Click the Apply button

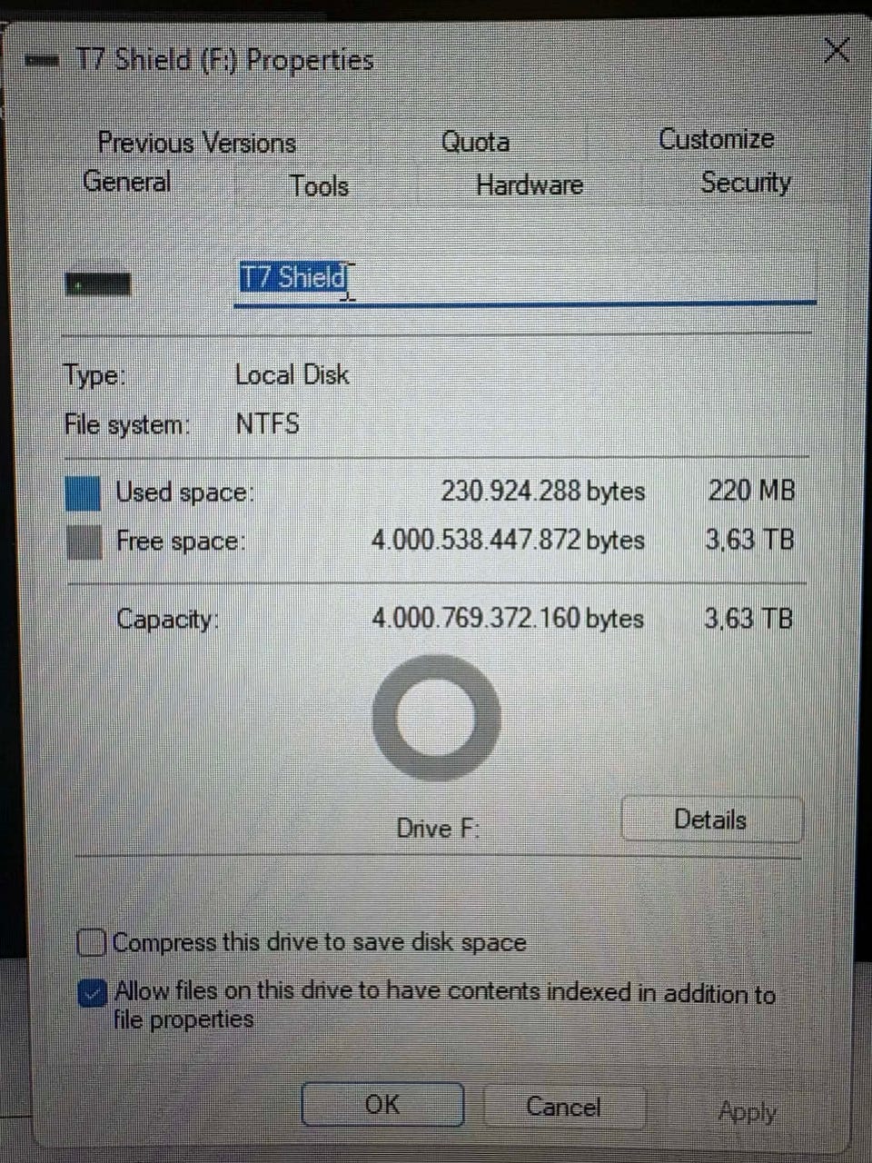747,1111
